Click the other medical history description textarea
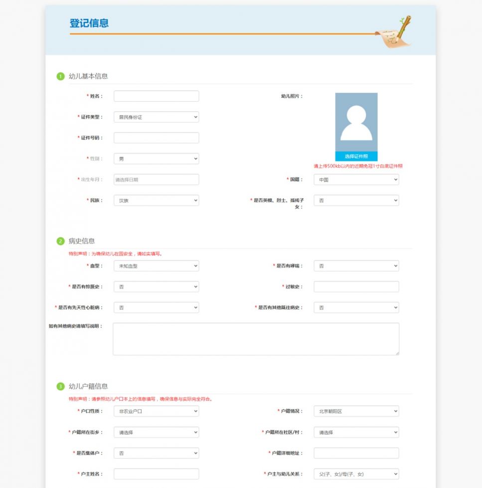 (256, 339)
